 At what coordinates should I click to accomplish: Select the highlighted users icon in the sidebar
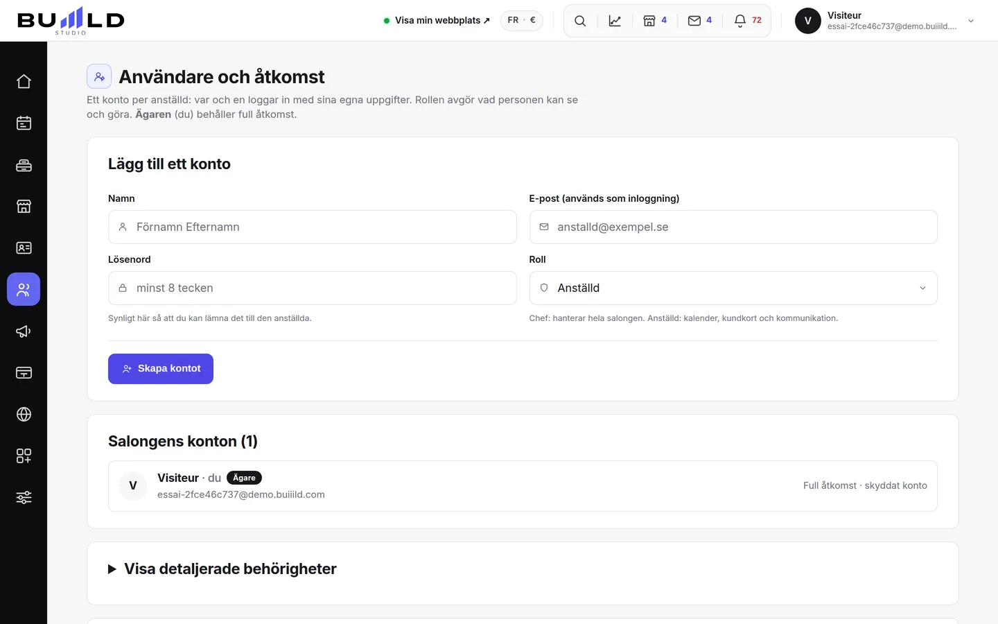click(x=24, y=289)
